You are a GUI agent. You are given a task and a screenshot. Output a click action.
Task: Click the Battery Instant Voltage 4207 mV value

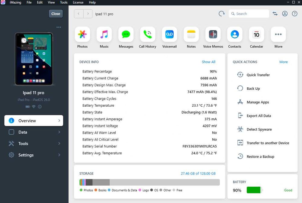coord(210,126)
